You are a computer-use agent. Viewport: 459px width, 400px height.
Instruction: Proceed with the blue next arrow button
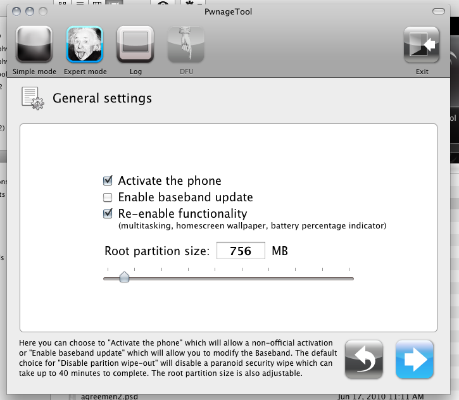(x=415, y=359)
